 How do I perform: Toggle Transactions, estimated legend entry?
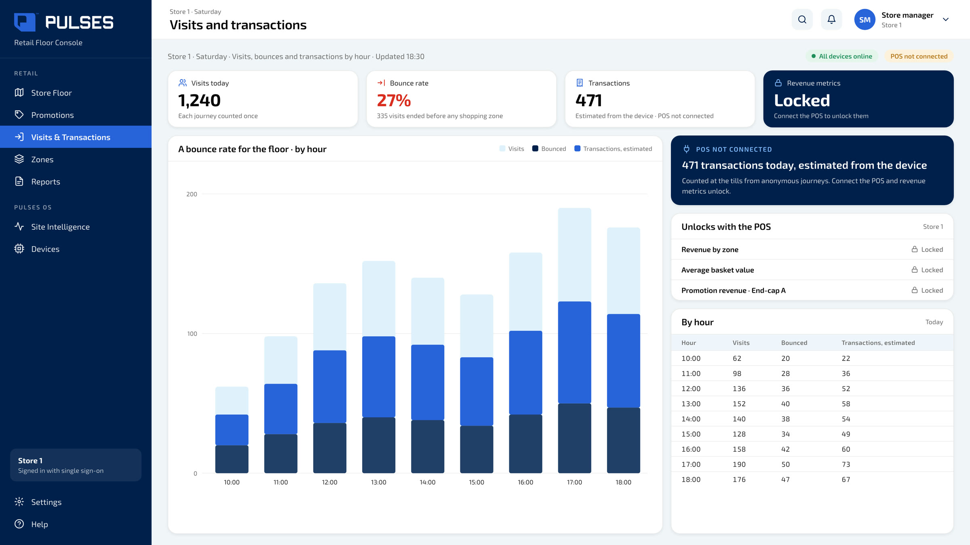click(613, 149)
